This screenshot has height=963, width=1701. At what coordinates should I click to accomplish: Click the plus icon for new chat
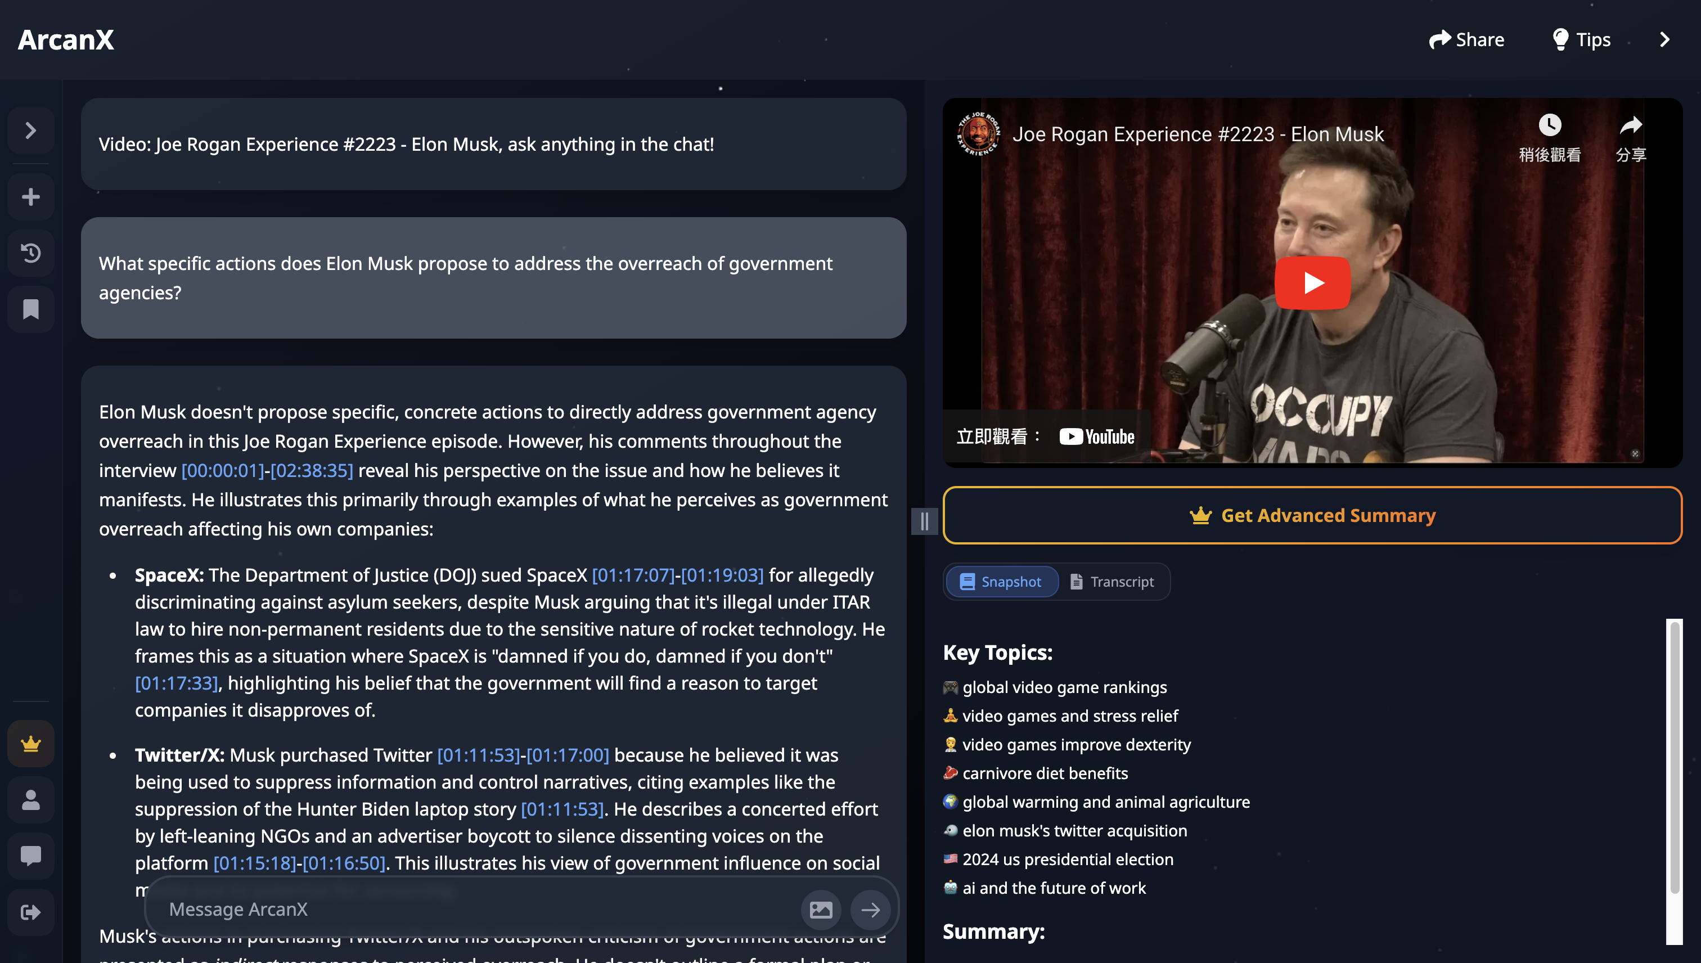pyautogui.click(x=30, y=196)
